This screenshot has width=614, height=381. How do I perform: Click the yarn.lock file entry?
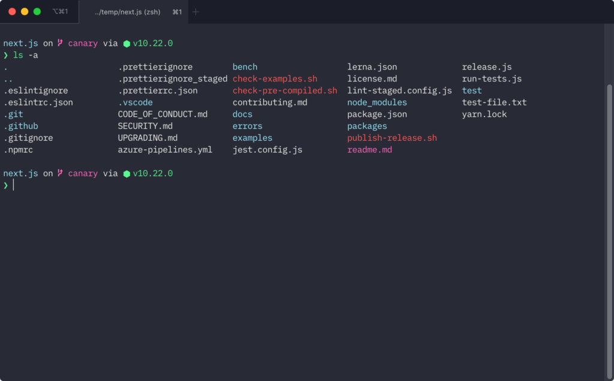[x=484, y=114]
